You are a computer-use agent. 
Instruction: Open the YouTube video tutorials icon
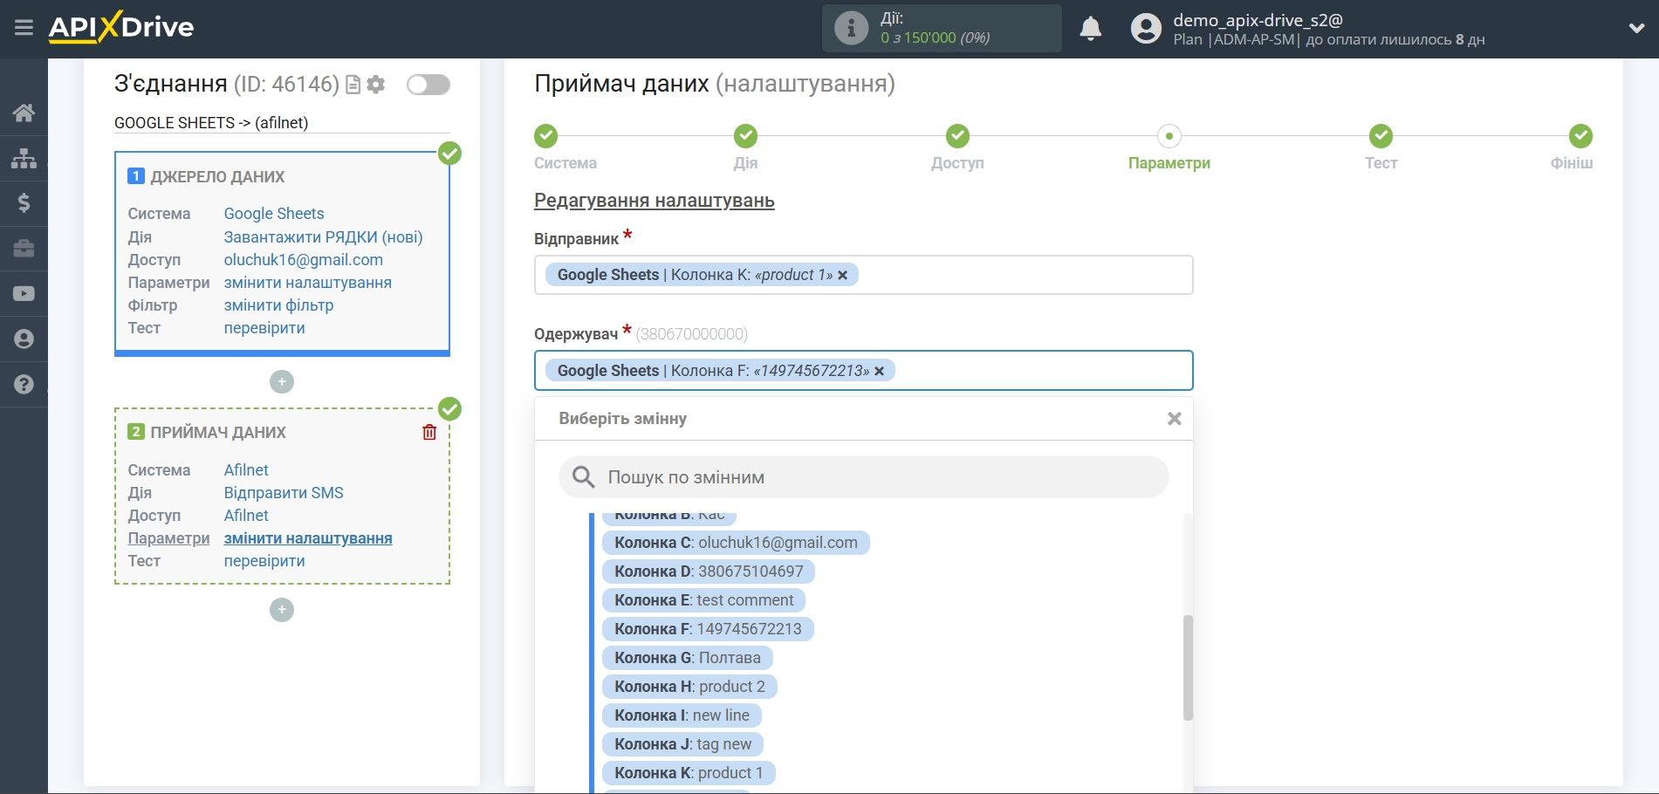point(24,294)
